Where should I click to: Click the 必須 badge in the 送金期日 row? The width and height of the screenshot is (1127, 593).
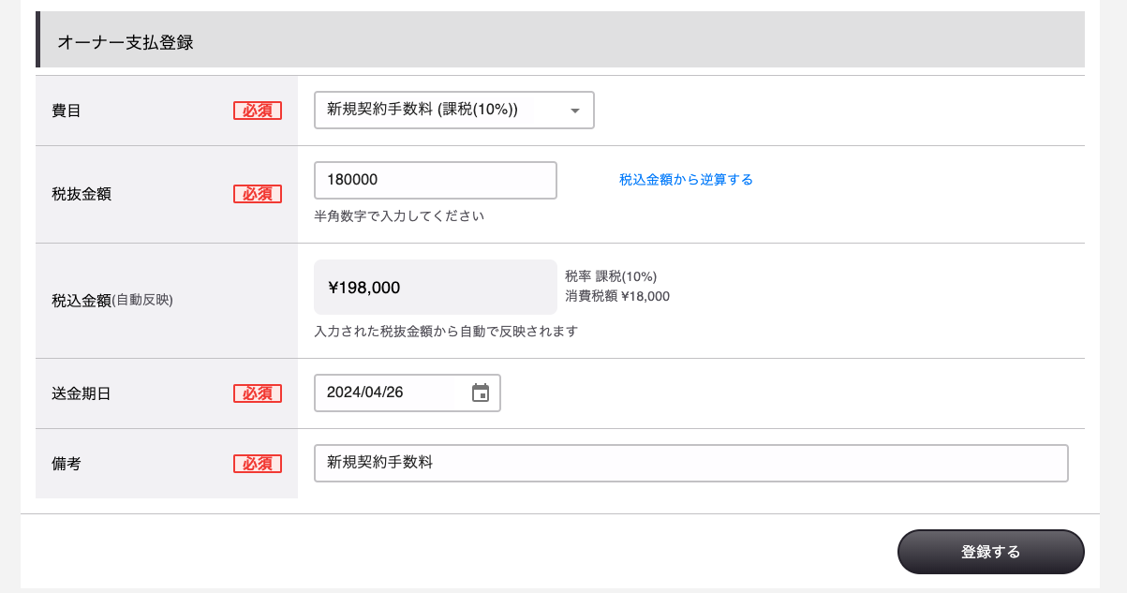coord(258,393)
